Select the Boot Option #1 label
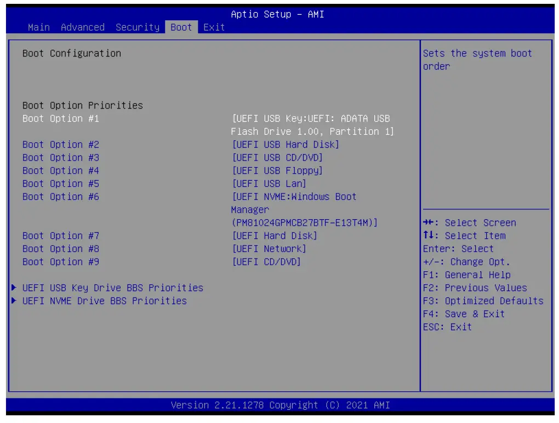Screen dimensions: 559x423 (61, 119)
